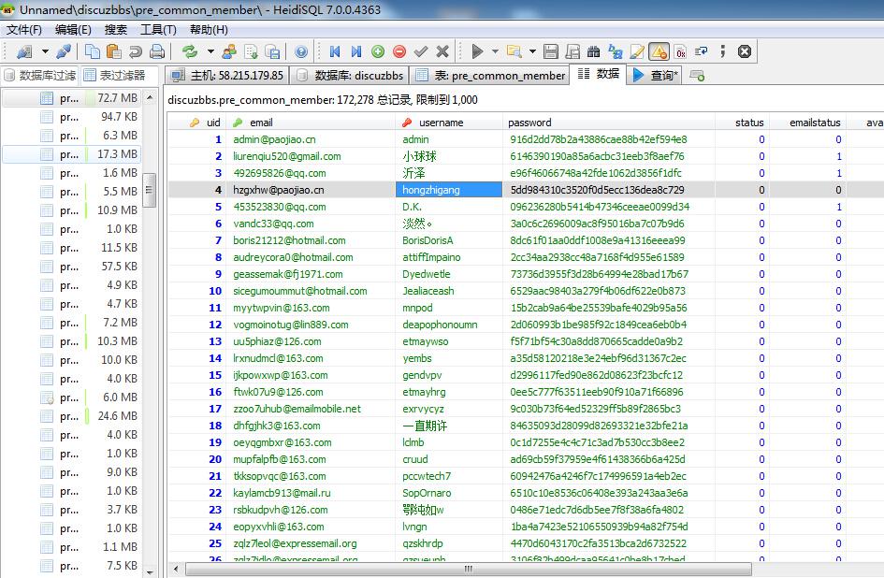Refresh using the green arrows icon
The image size is (884, 578).
click(x=190, y=51)
